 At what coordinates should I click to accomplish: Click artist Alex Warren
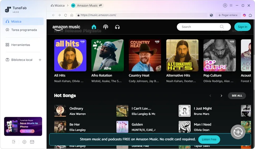tap(78, 114)
